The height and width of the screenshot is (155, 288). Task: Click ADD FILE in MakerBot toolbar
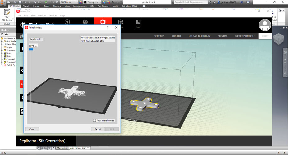pyautogui.click(x=177, y=36)
